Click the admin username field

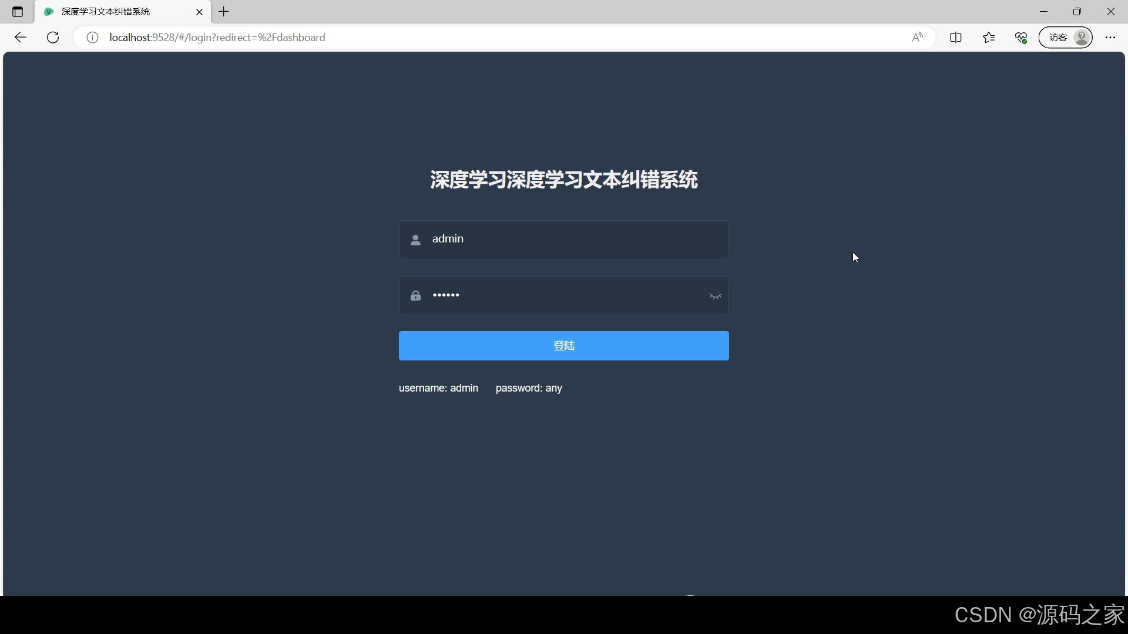coord(563,240)
